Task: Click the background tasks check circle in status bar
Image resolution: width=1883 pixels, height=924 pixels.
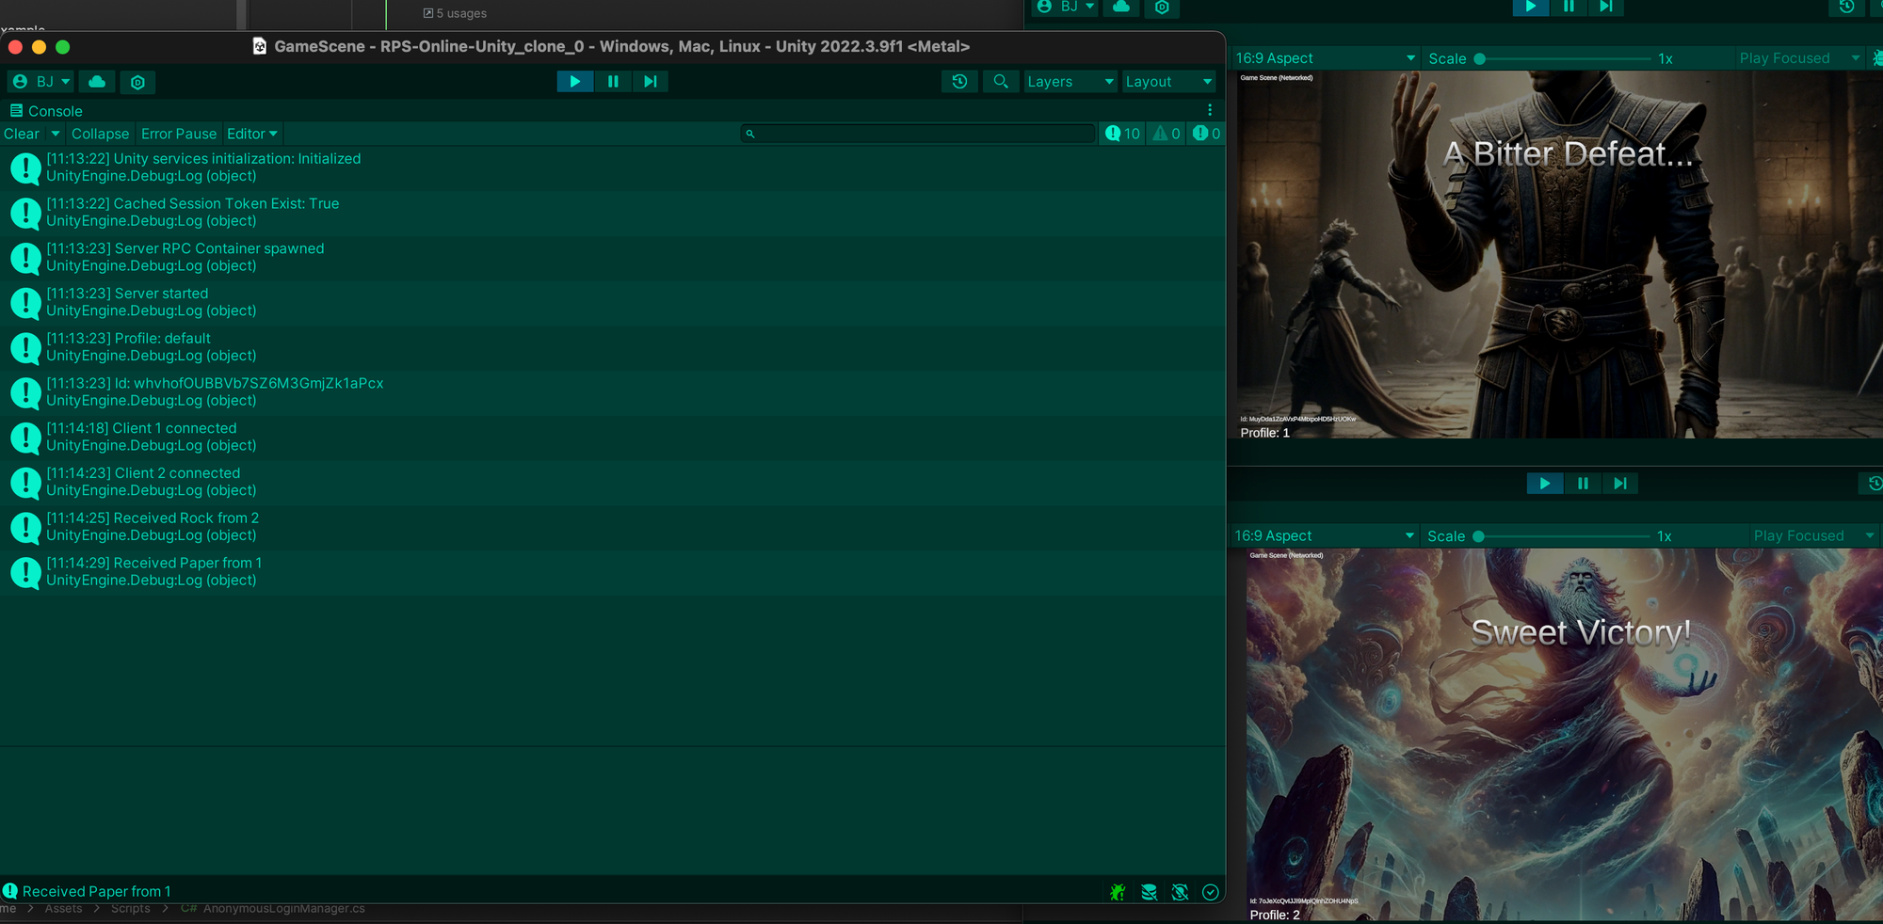Action: (1210, 891)
